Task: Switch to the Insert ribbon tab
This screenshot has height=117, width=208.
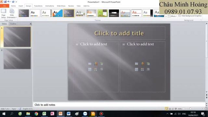Action: [x=20, y=6]
